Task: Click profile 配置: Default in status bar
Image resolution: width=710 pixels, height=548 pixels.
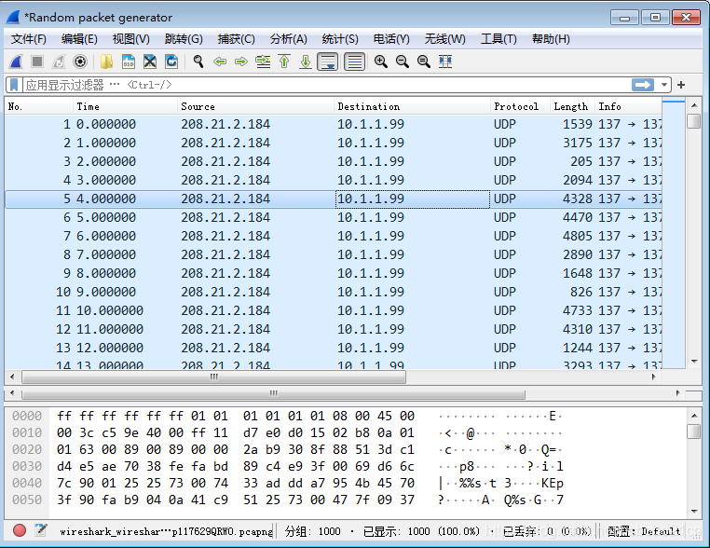Action: 644,531
